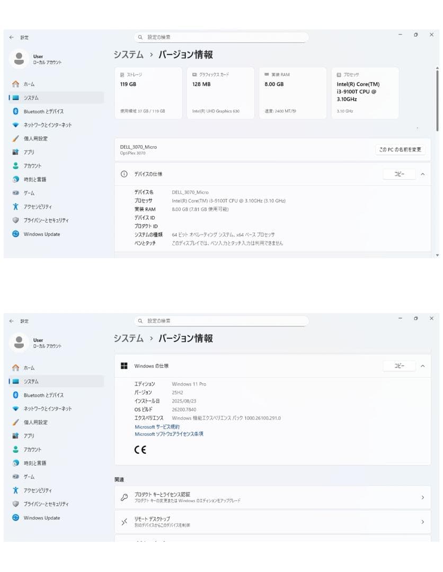Click the Windows logo beside Windows の仕様
Viewport: 443px width, 572px height.
click(124, 366)
